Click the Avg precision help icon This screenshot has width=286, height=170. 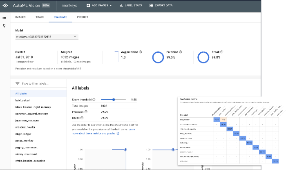point(140,52)
